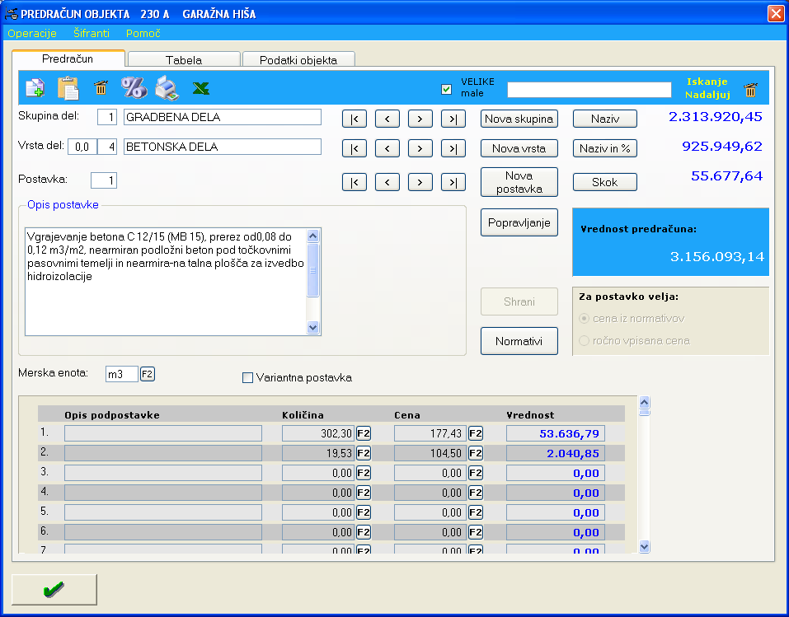Click the Iskanje search input field
The image size is (789, 617).
[x=589, y=89]
